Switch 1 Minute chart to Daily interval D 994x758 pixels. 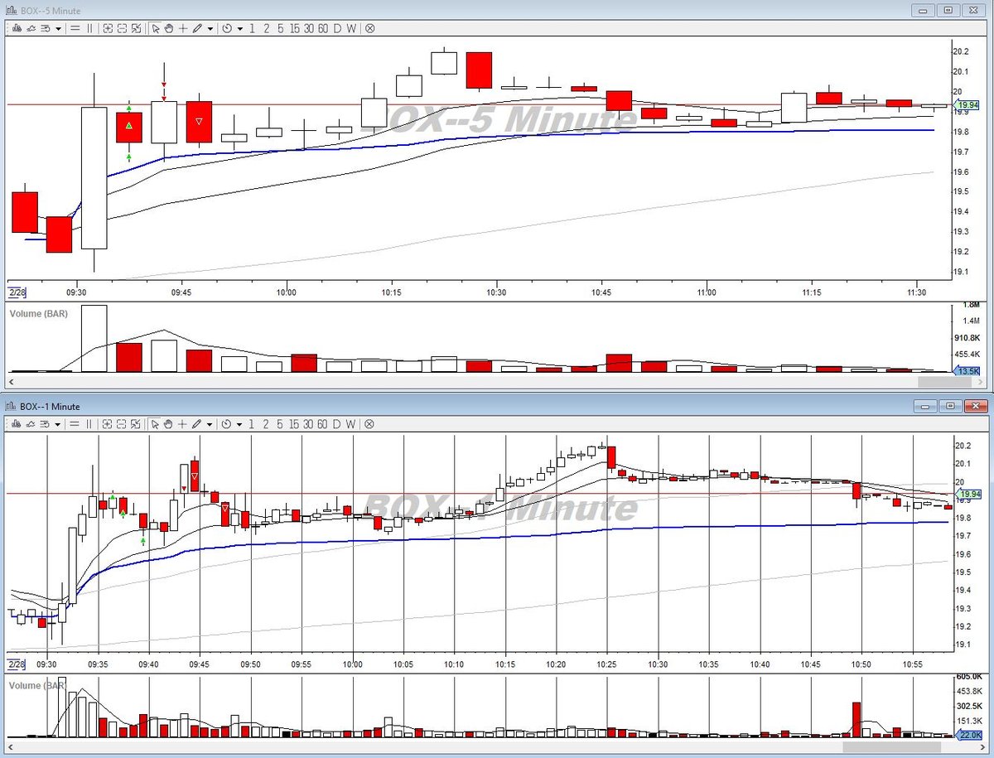(337, 423)
